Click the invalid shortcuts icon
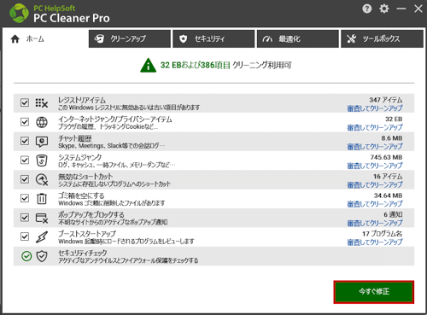Viewport: 427px width, 315px height. [x=42, y=179]
